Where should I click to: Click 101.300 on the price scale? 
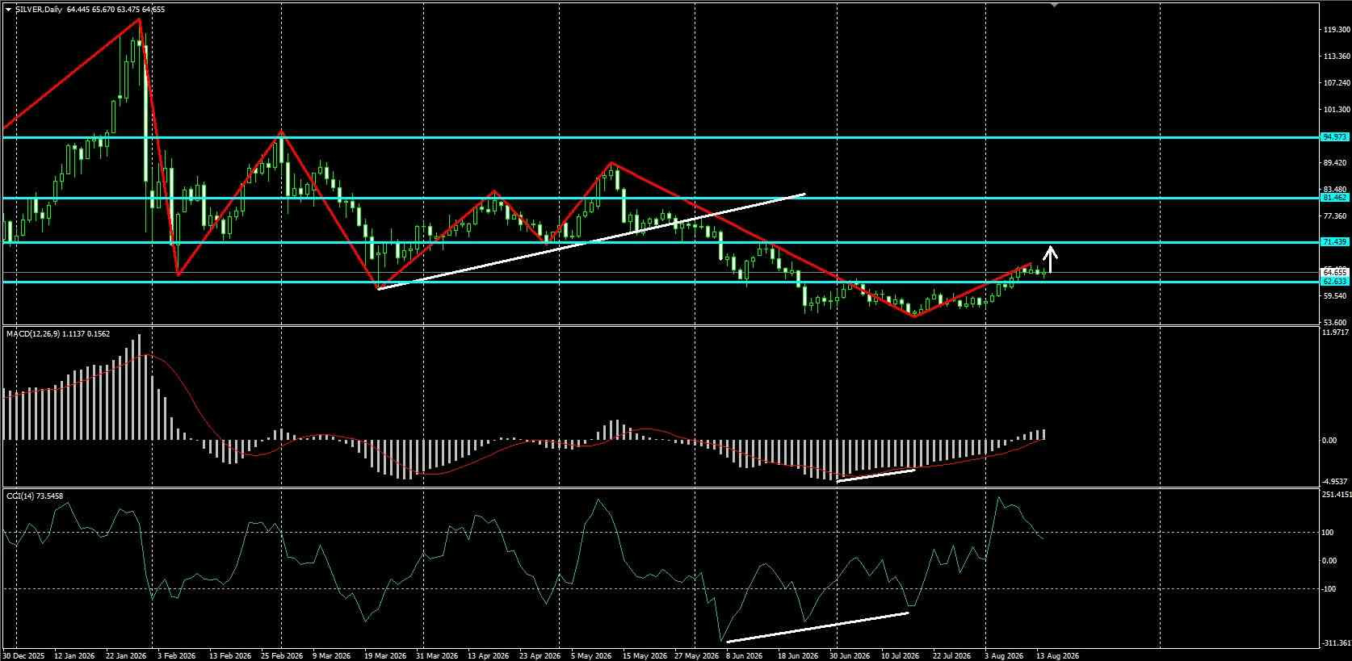click(1337, 110)
